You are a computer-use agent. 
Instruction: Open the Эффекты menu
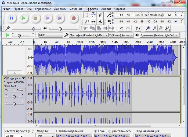coord(92,9)
